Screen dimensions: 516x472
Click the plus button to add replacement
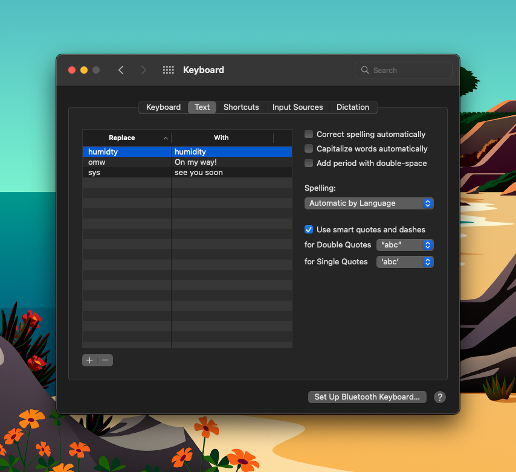[x=89, y=360]
